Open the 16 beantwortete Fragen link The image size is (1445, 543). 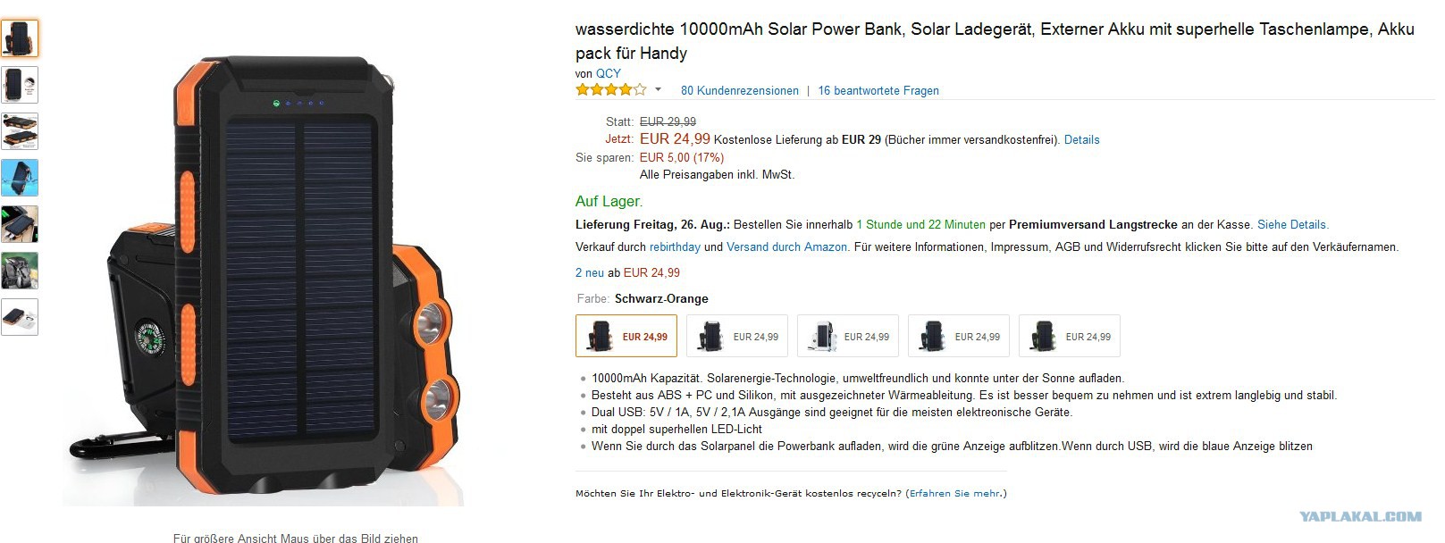click(878, 90)
